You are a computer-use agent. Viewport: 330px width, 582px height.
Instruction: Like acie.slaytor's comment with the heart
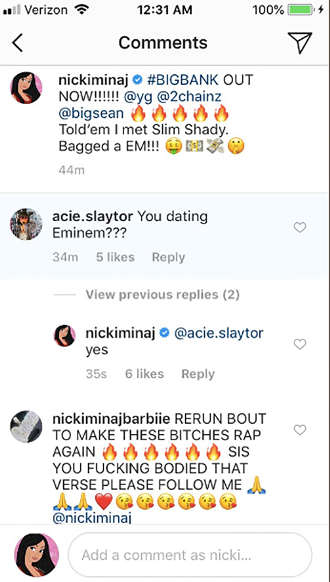point(300,227)
